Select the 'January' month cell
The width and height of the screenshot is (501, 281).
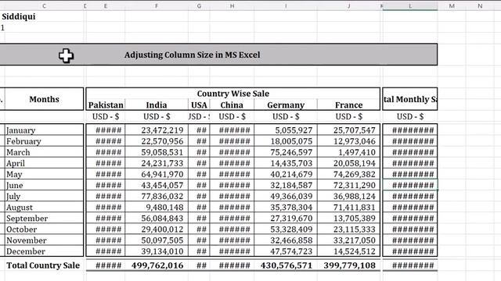(44, 130)
